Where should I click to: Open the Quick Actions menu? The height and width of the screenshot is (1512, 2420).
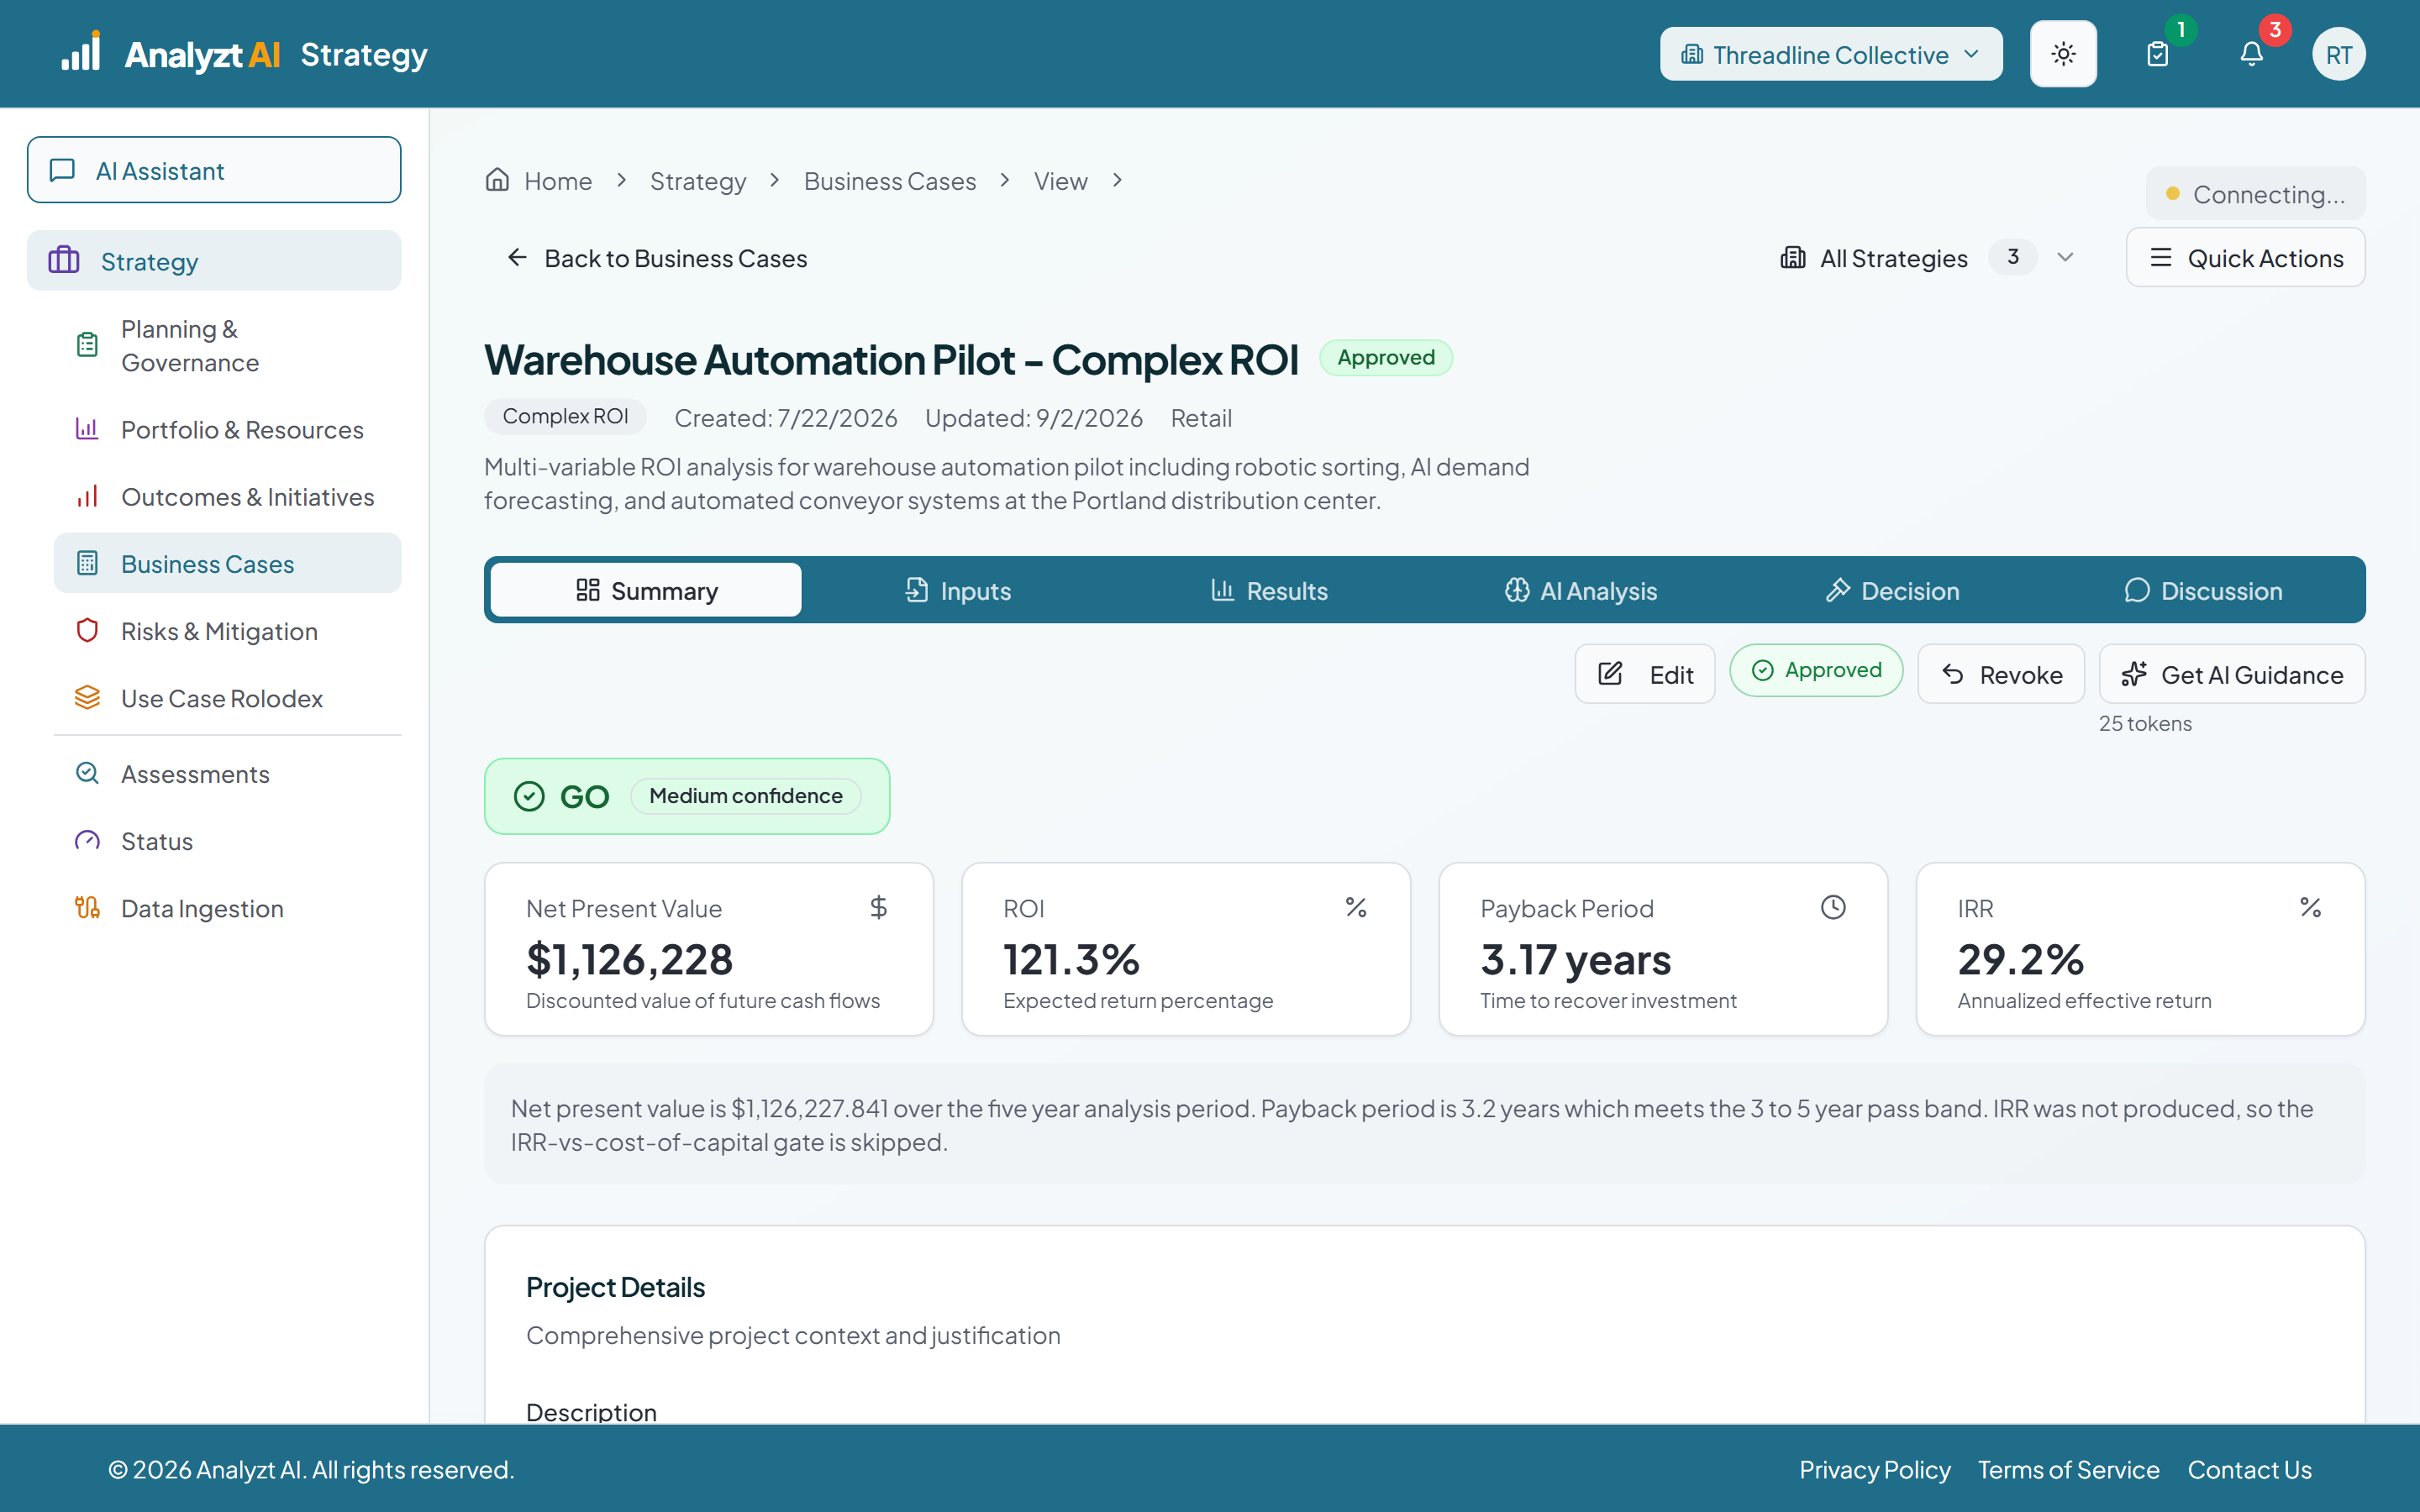[2245, 258]
